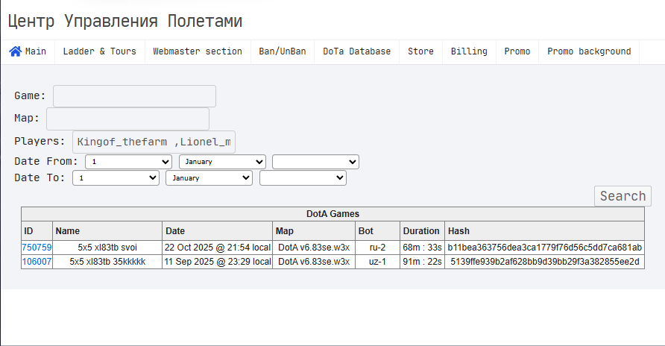Click the blue home icon beside Main
Image resolution: width=665 pixels, height=346 pixels.
[15, 51]
